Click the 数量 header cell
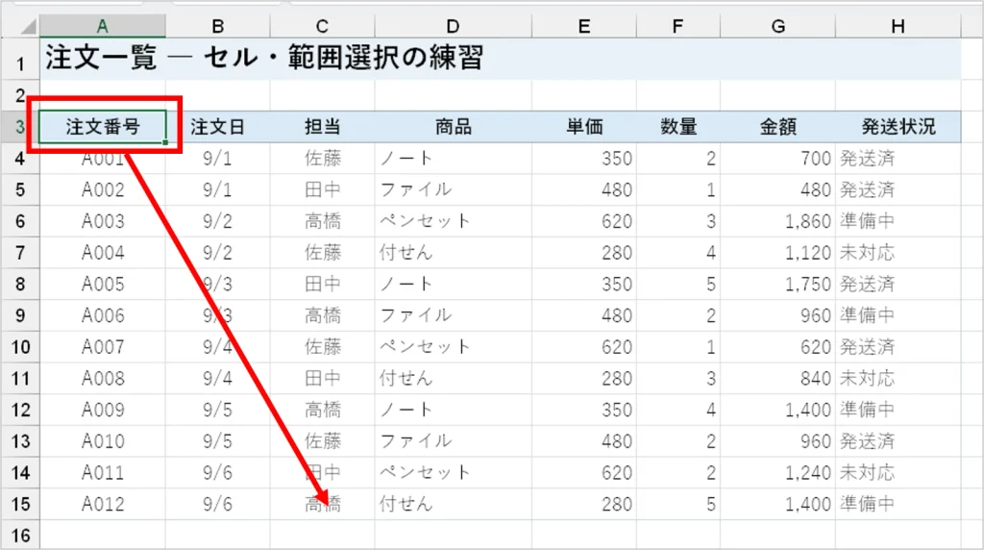The height and width of the screenshot is (550, 984). (677, 127)
